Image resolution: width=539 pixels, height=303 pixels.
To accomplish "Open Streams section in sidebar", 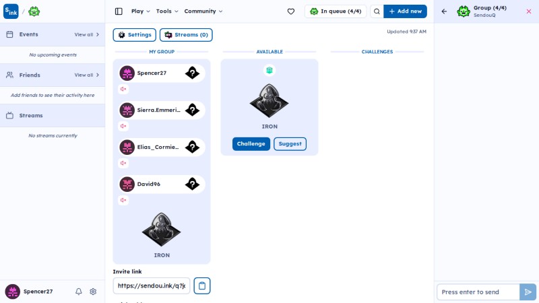I will (x=53, y=115).
